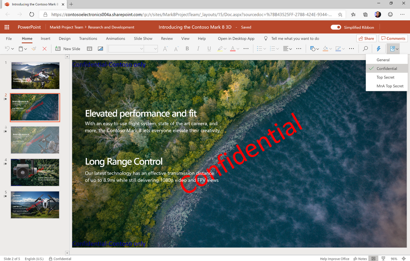Open Mark8 Project Team breadcrumb link
Viewport: 410px width, 261px height.
[66, 27]
